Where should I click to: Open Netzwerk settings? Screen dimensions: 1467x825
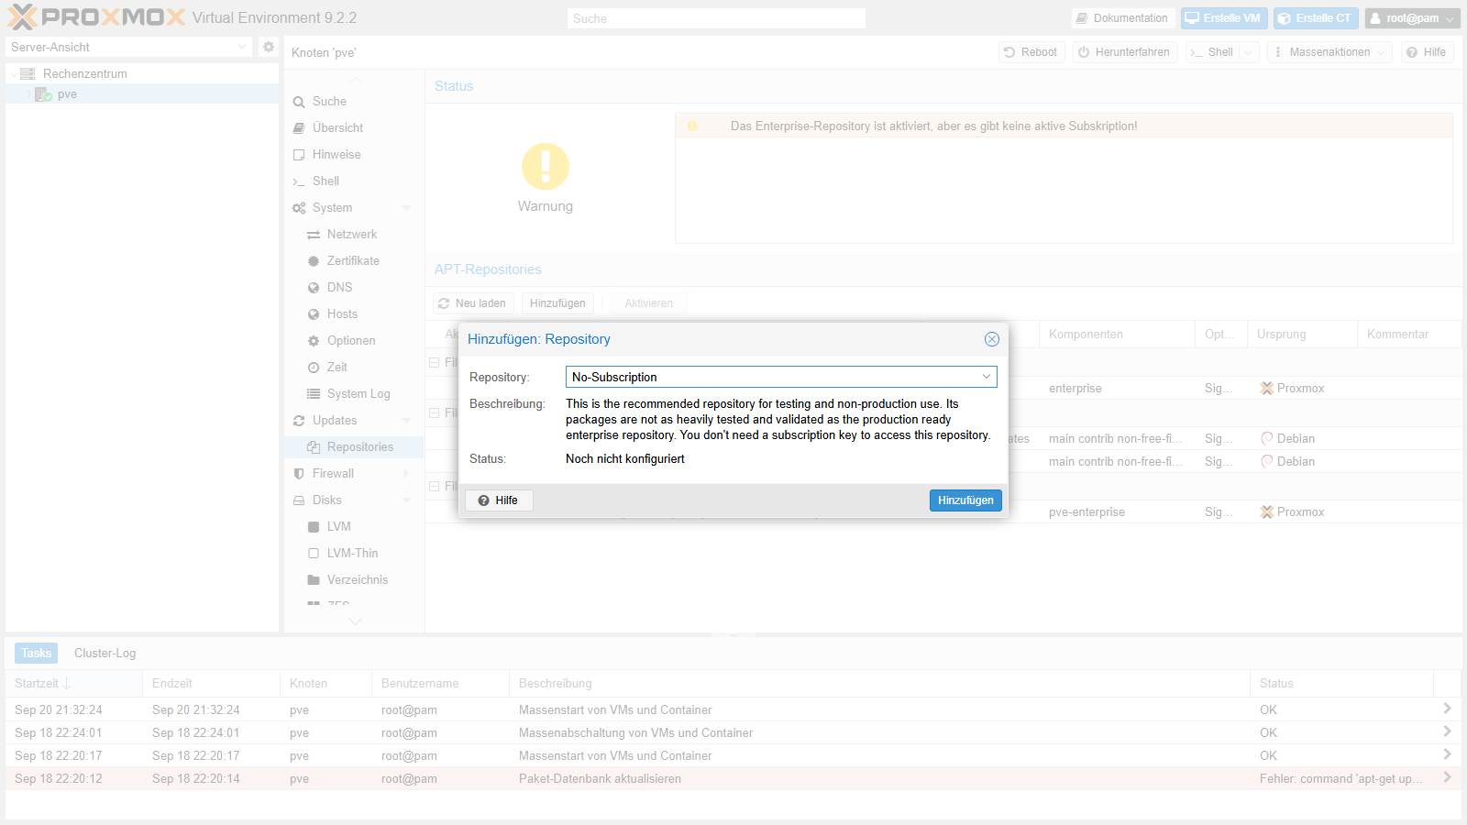(x=353, y=235)
